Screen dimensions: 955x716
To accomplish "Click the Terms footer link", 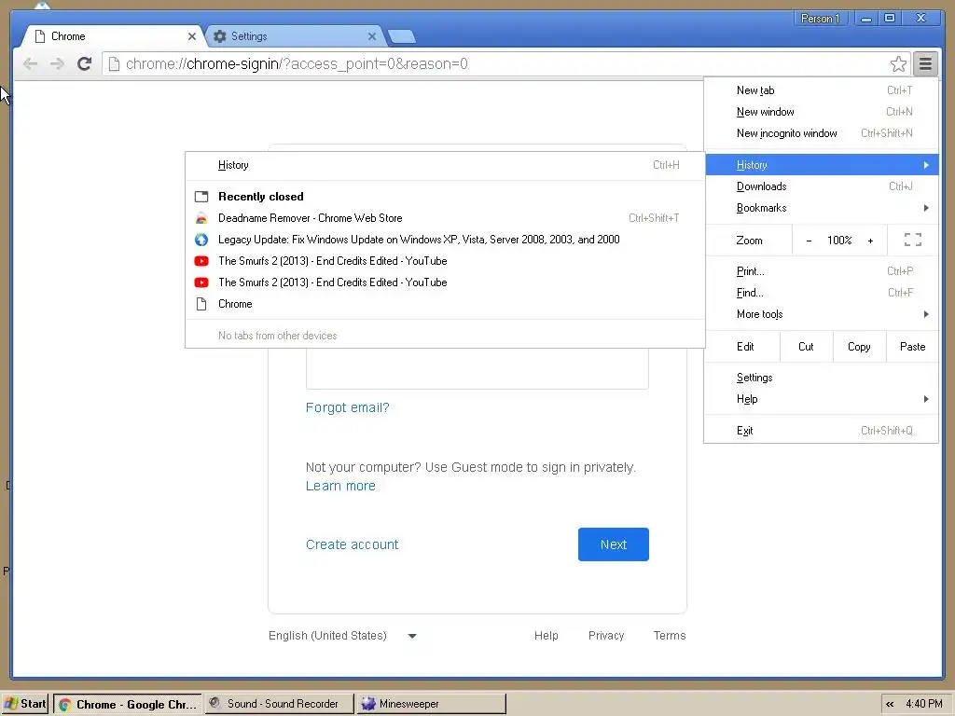I will click(670, 636).
